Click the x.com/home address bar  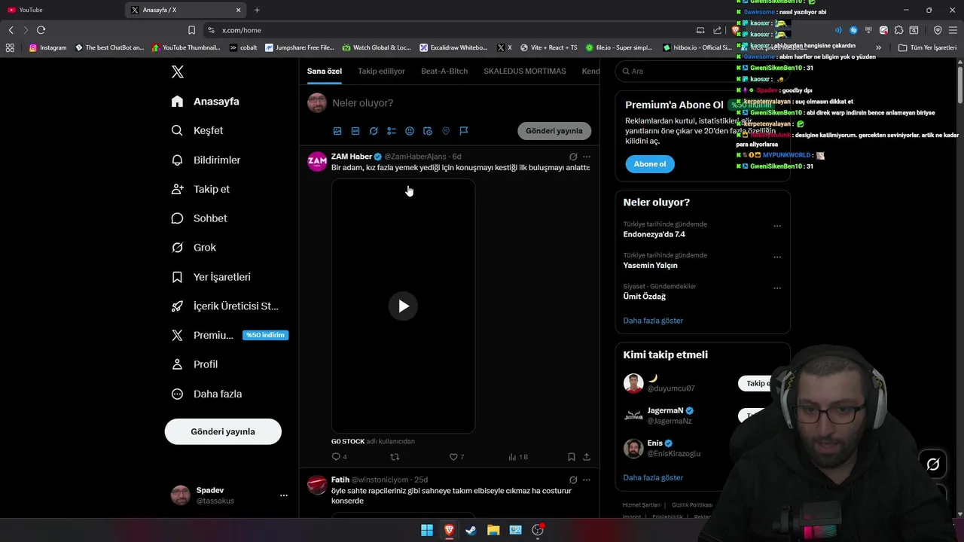[x=452, y=30]
